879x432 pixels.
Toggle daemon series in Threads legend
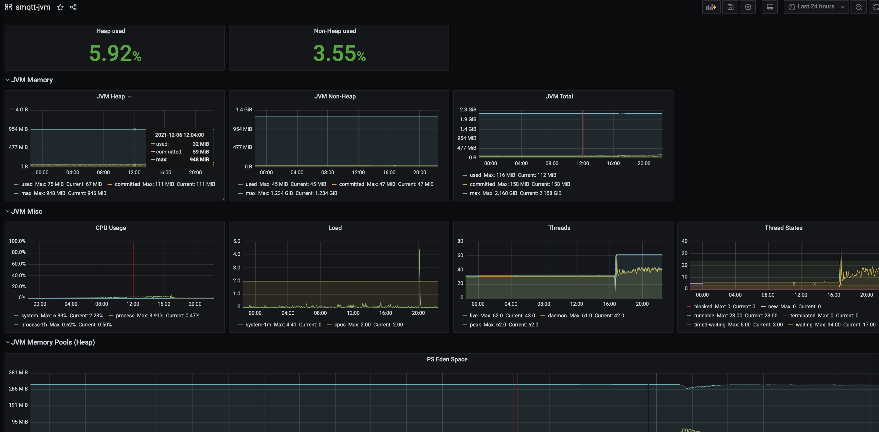(557, 316)
